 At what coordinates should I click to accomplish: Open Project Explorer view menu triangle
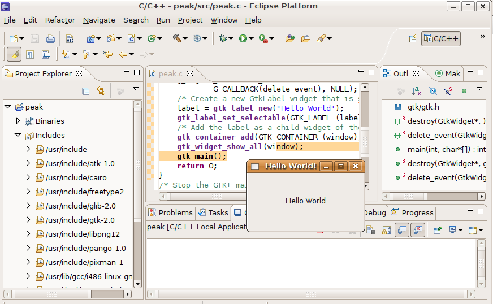[x=136, y=89]
